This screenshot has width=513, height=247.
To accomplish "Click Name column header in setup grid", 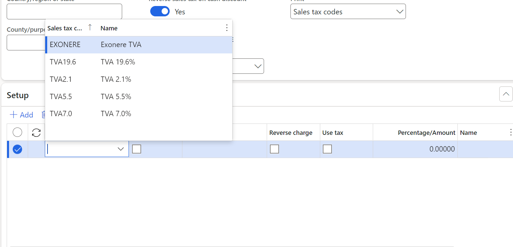I will (468, 133).
